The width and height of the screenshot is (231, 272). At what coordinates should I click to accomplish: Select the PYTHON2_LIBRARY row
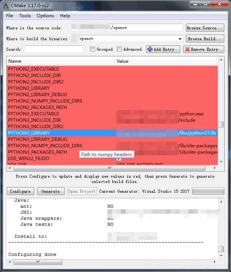(112, 88)
